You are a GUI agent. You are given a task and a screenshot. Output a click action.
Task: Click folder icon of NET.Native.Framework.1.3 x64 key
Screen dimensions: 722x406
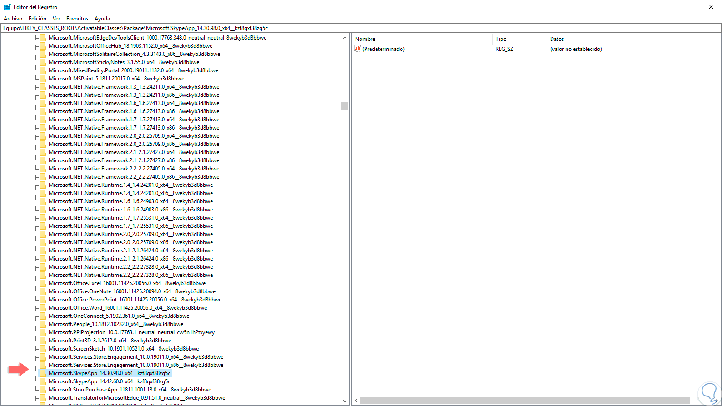click(x=43, y=87)
